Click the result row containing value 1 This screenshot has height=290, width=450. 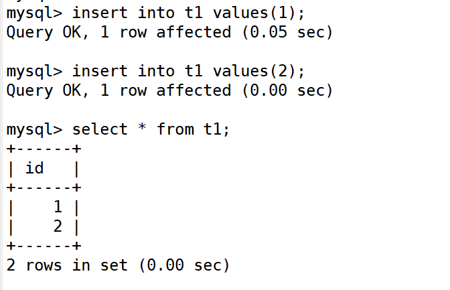point(44,208)
